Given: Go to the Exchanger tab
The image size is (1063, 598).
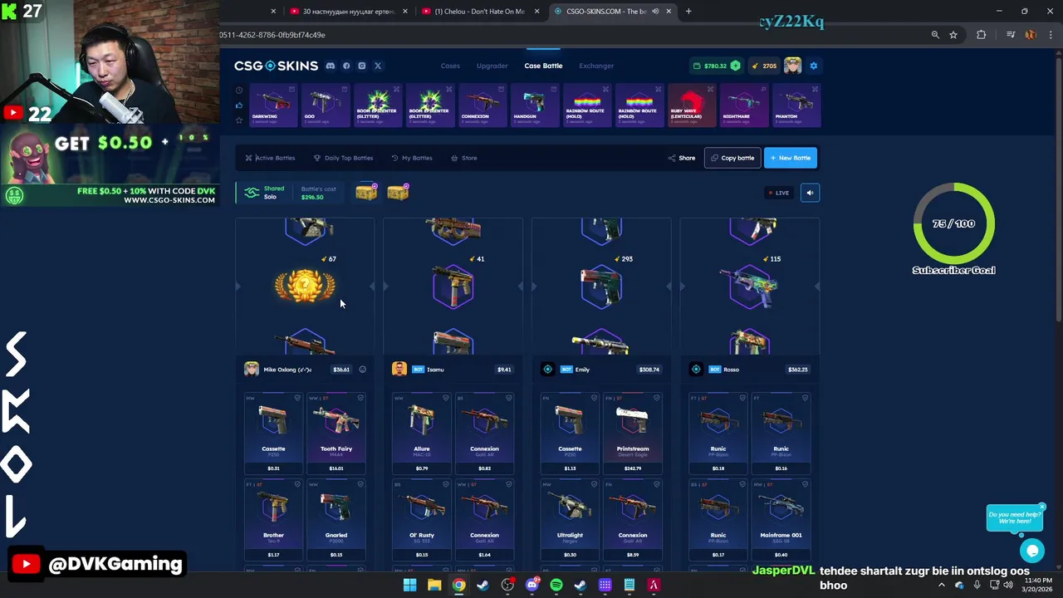Looking at the screenshot, I should [596, 66].
